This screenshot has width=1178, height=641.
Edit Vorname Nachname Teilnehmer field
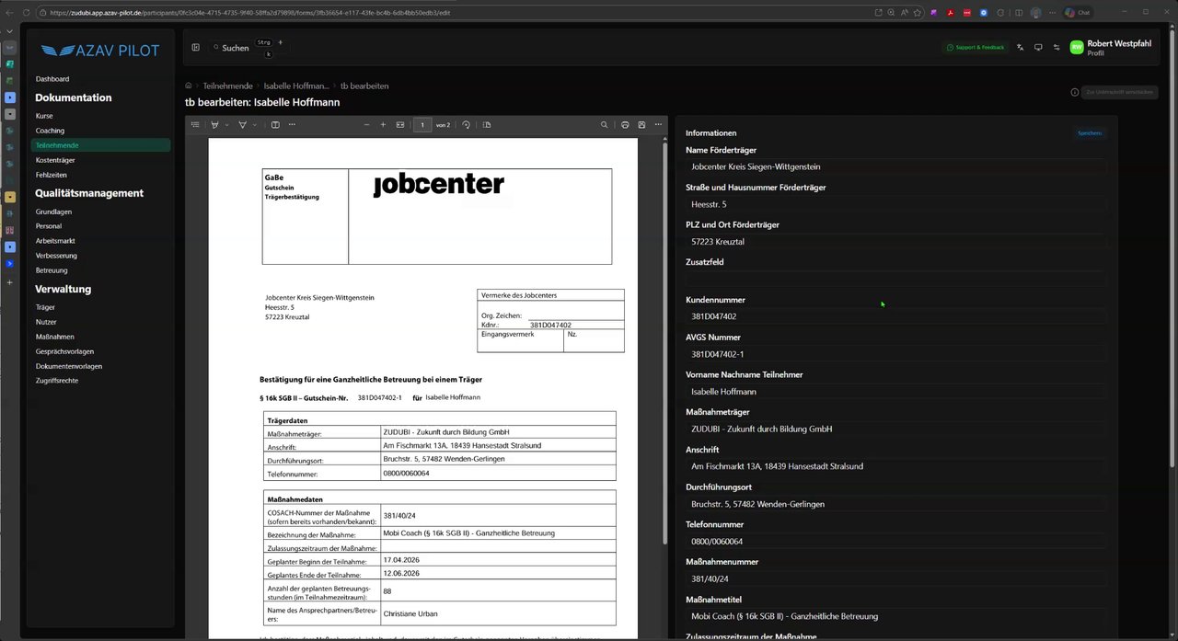pos(895,392)
